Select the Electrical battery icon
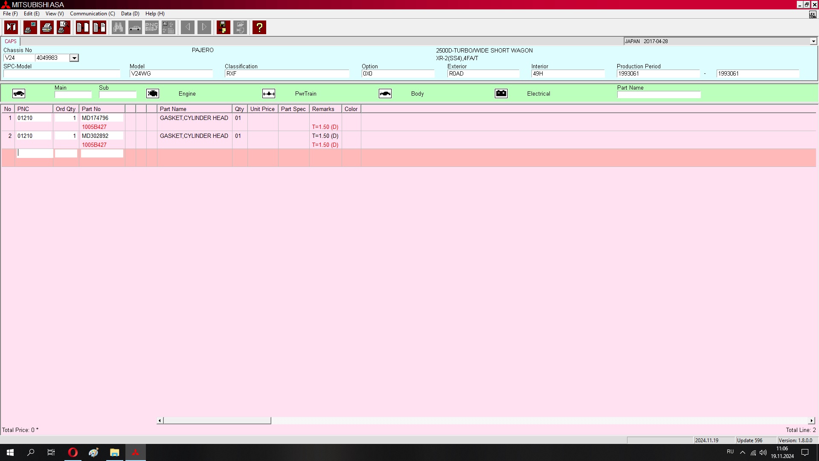Image resolution: width=819 pixels, height=461 pixels. 501,93
